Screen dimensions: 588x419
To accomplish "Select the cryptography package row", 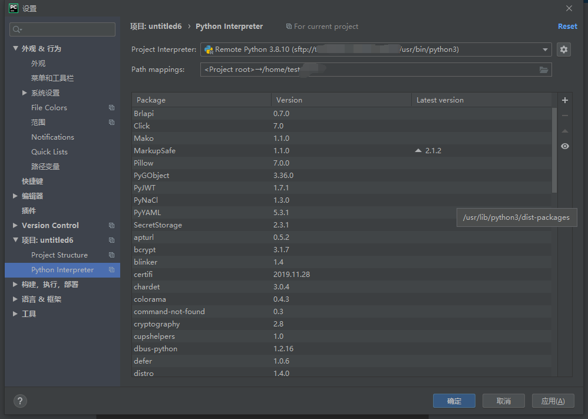I will click(342, 324).
